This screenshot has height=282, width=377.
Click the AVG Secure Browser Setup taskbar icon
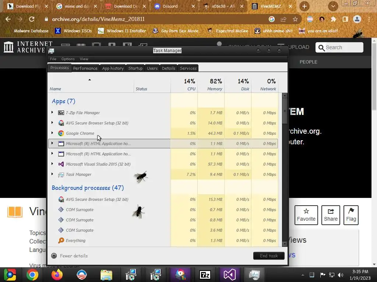click(180, 275)
